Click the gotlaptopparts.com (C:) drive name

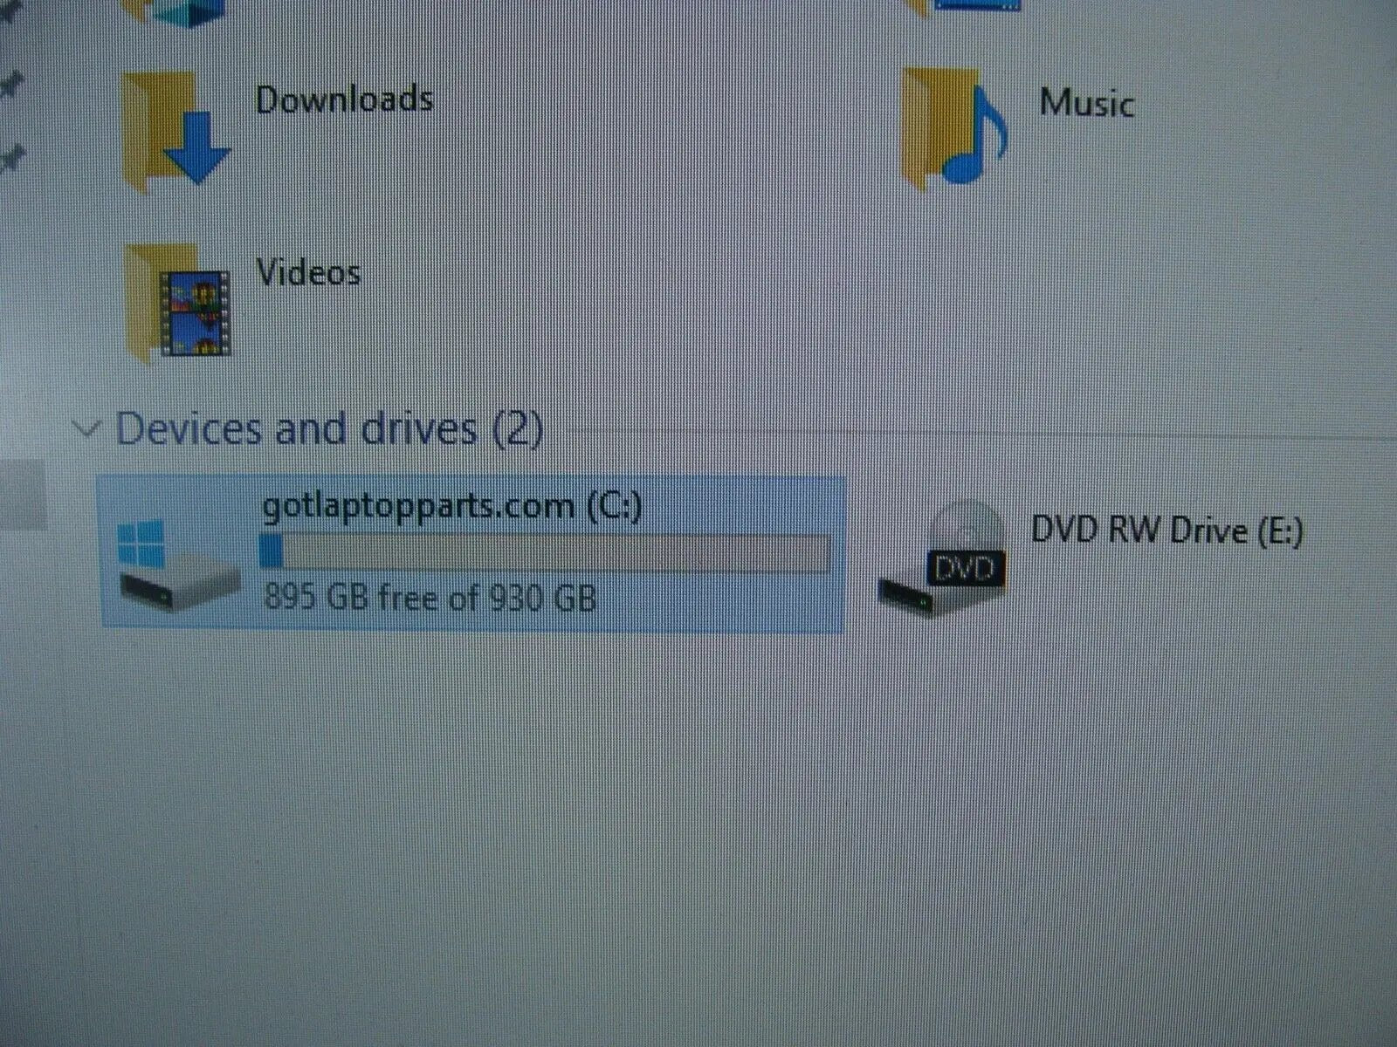pos(452,507)
